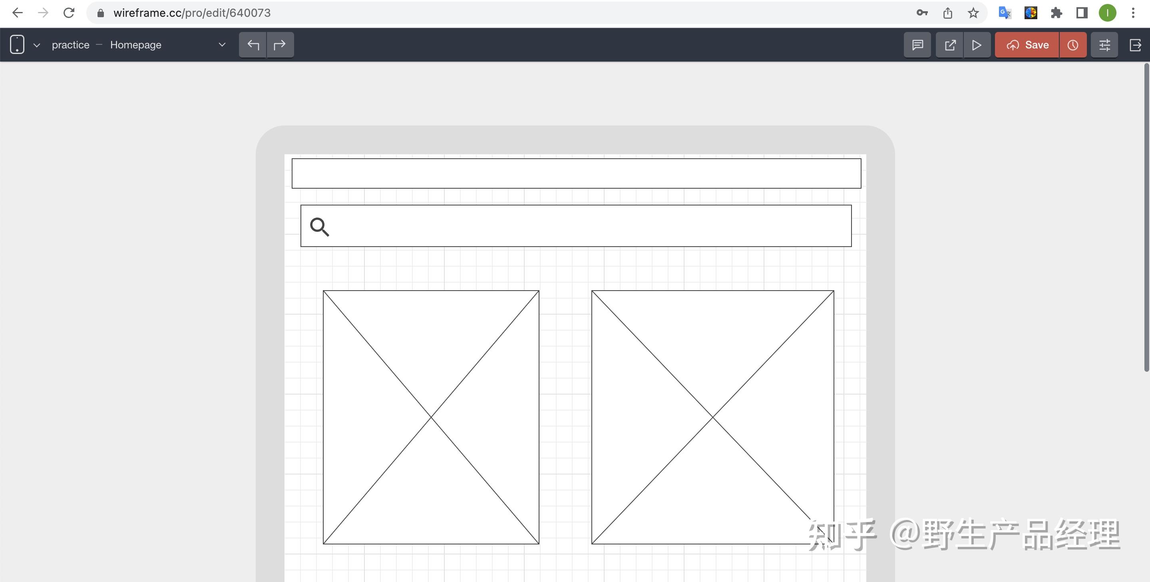Select the search box element
The height and width of the screenshot is (582, 1150).
pos(576,225)
